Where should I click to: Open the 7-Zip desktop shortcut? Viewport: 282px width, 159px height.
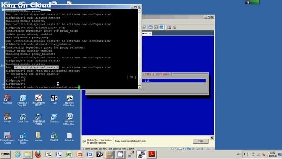pos(54,99)
